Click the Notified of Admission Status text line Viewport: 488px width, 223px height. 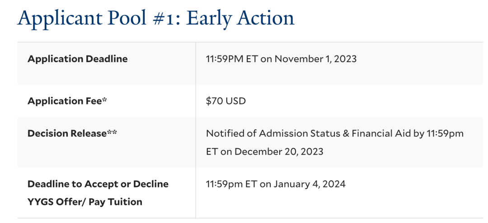335,133
